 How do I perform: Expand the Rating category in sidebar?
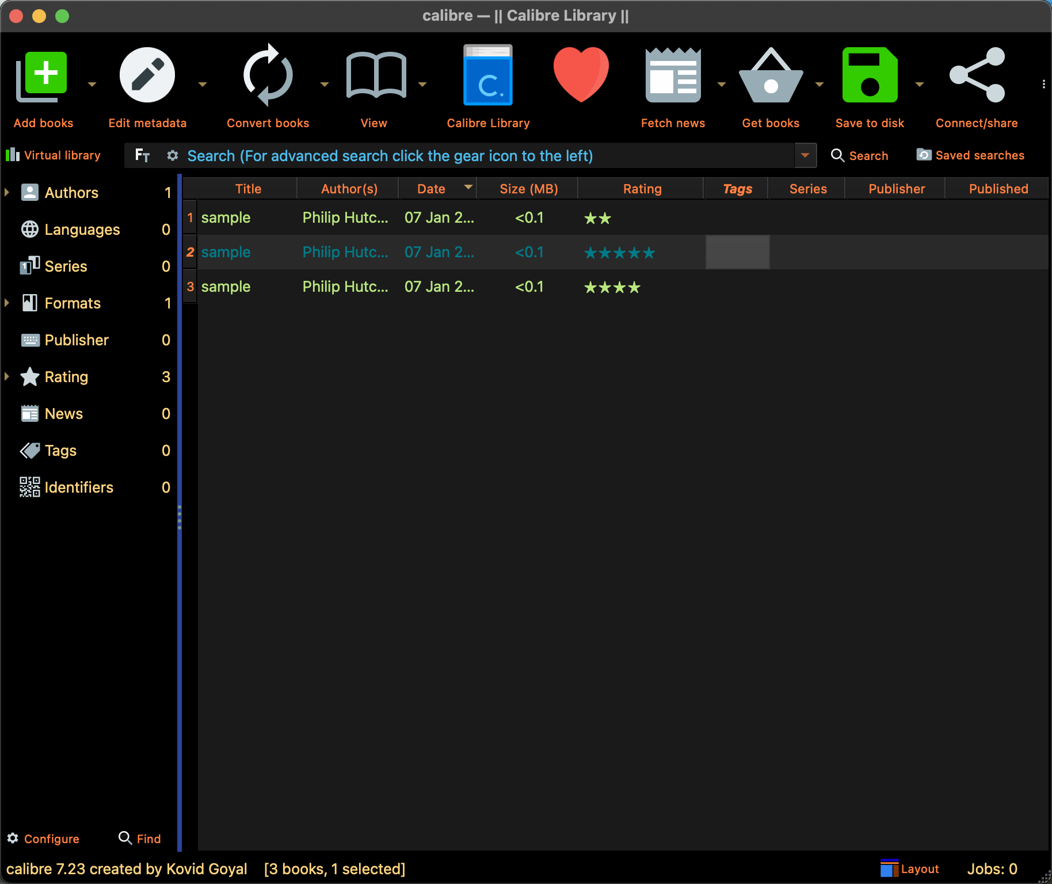coord(7,376)
